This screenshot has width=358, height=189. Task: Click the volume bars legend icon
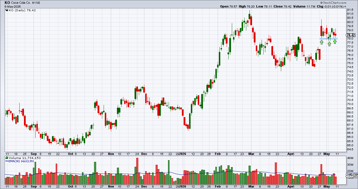point(7,158)
